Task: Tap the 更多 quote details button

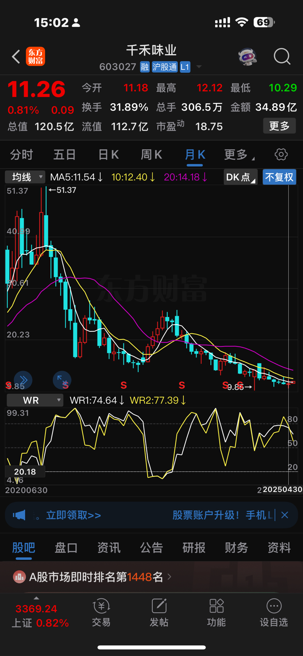Action: click(x=279, y=126)
